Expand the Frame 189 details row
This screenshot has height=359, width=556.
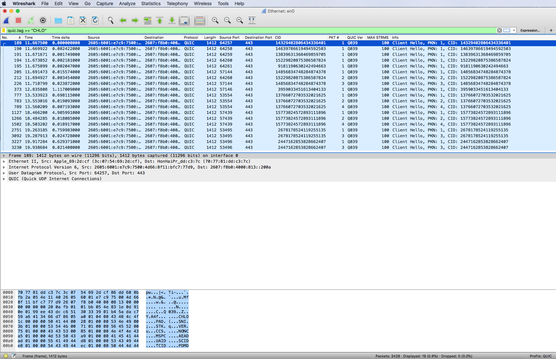pos(4,155)
